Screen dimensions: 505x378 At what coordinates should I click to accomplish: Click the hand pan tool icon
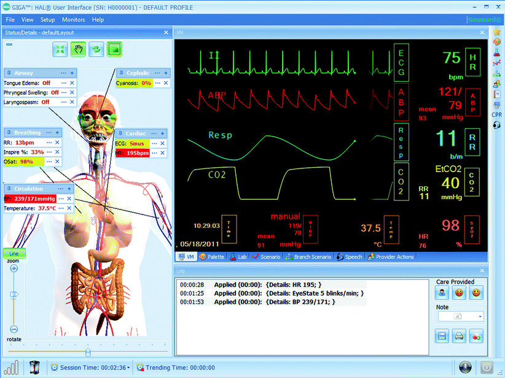click(77, 49)
